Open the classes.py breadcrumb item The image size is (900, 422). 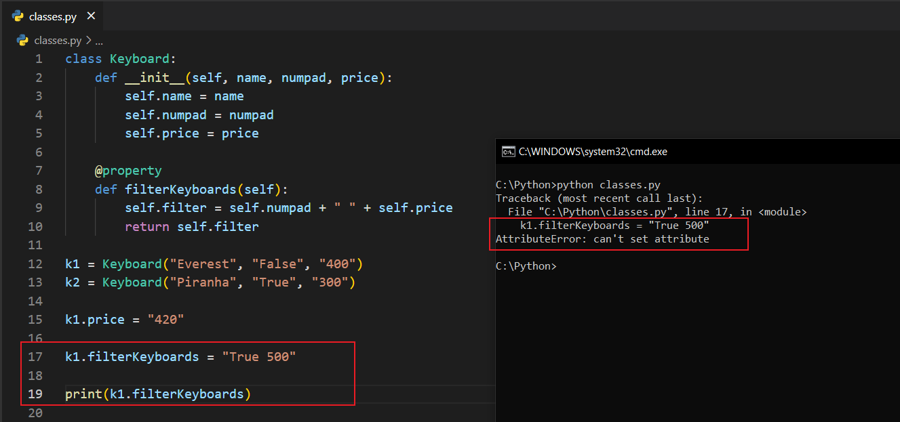58,40
